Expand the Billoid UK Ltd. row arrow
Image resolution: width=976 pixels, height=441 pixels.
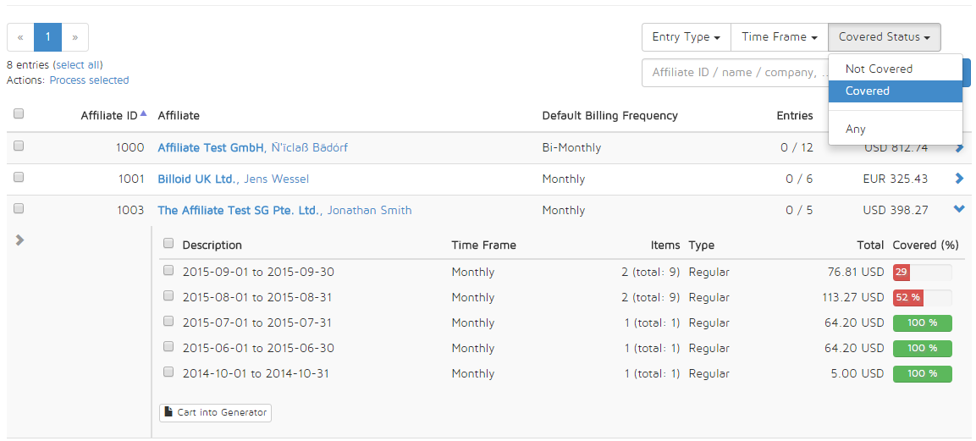(959, 179)
